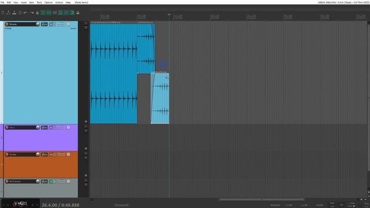Select the Guitar track name field
This screenshot has height=208, width=370.
tap(22, 154)
